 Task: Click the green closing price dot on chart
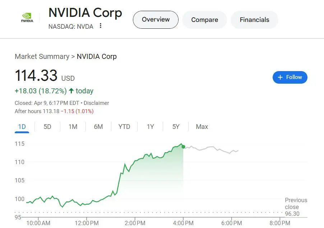(183, 146)
